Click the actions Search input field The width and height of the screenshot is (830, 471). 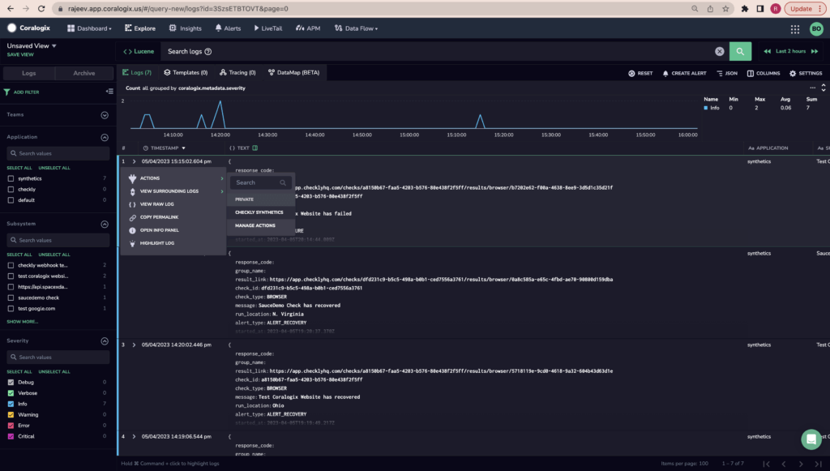260,182
